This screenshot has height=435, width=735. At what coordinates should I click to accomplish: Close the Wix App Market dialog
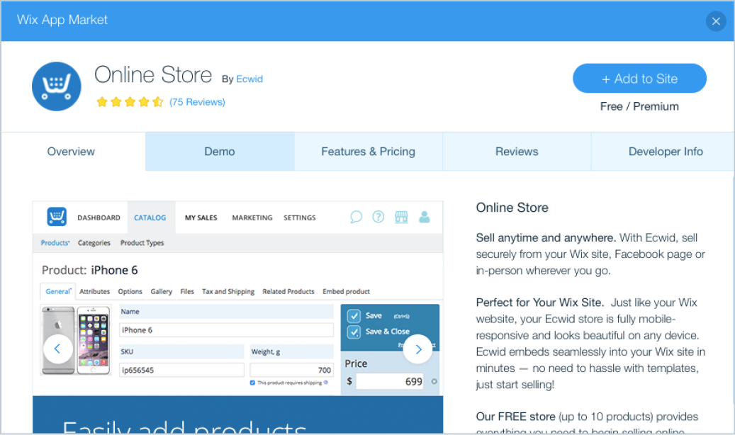click(x=716, y=21)
